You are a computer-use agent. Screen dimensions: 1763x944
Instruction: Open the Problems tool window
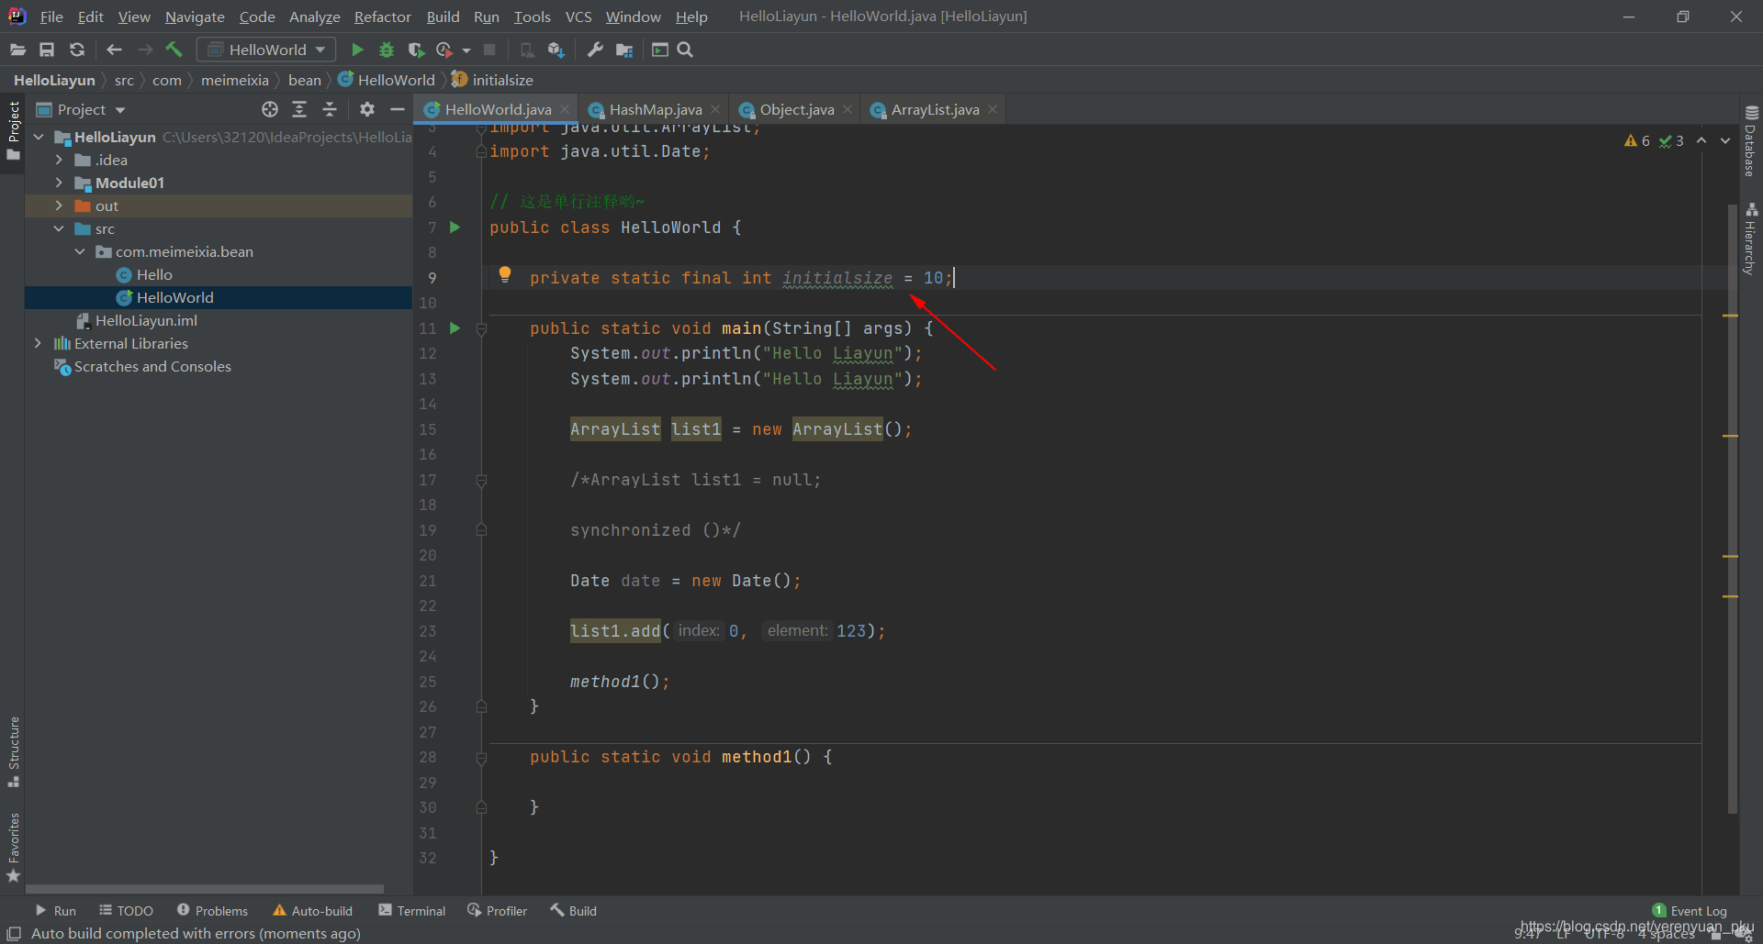[x=212, y=911]
